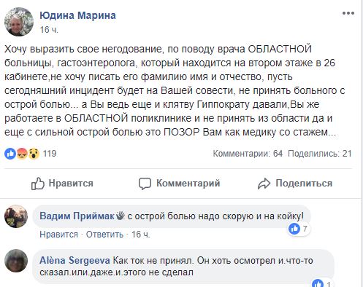
Task: Click the speech-bubble icon beside Комментарий
Action: coord(145,184)
